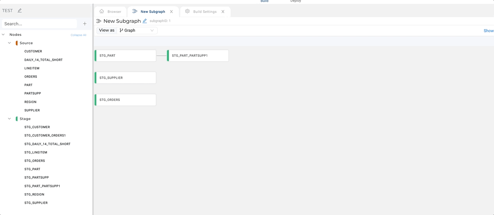Select the STG_ORDERS graph node

coord(125,100)
